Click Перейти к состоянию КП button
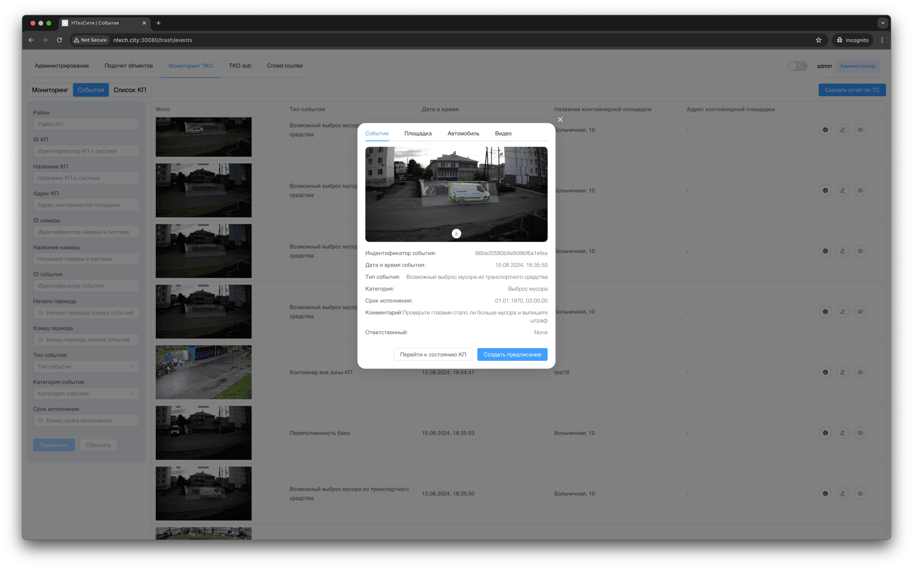913x569 pixels. click(x=433, y=354)
